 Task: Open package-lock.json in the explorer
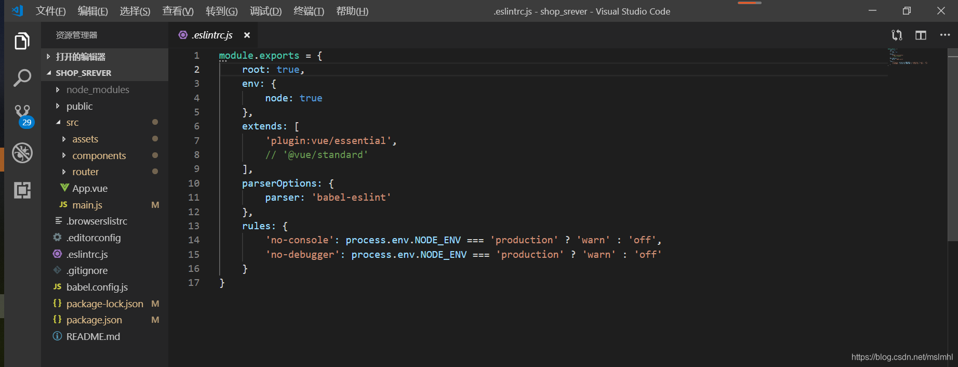tap(105, 304)
